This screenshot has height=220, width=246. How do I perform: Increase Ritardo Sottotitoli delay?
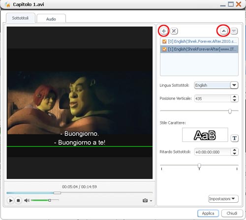[235, 150]
